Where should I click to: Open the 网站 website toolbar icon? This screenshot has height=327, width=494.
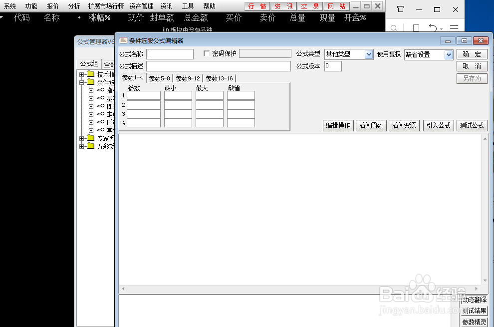coord(336,6)
